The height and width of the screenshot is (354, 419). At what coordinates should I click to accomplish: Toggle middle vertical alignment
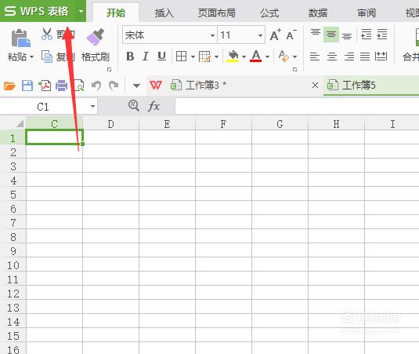click(x=331, y=35)
